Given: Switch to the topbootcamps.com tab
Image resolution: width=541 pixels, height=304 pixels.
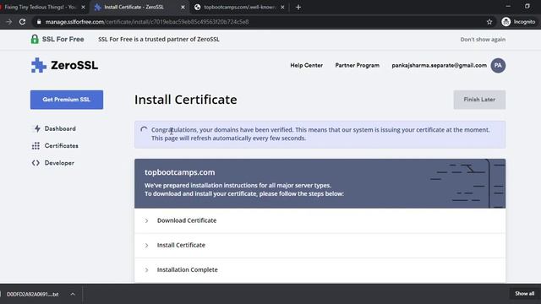Looking at the screenshot, I should 239,7.
